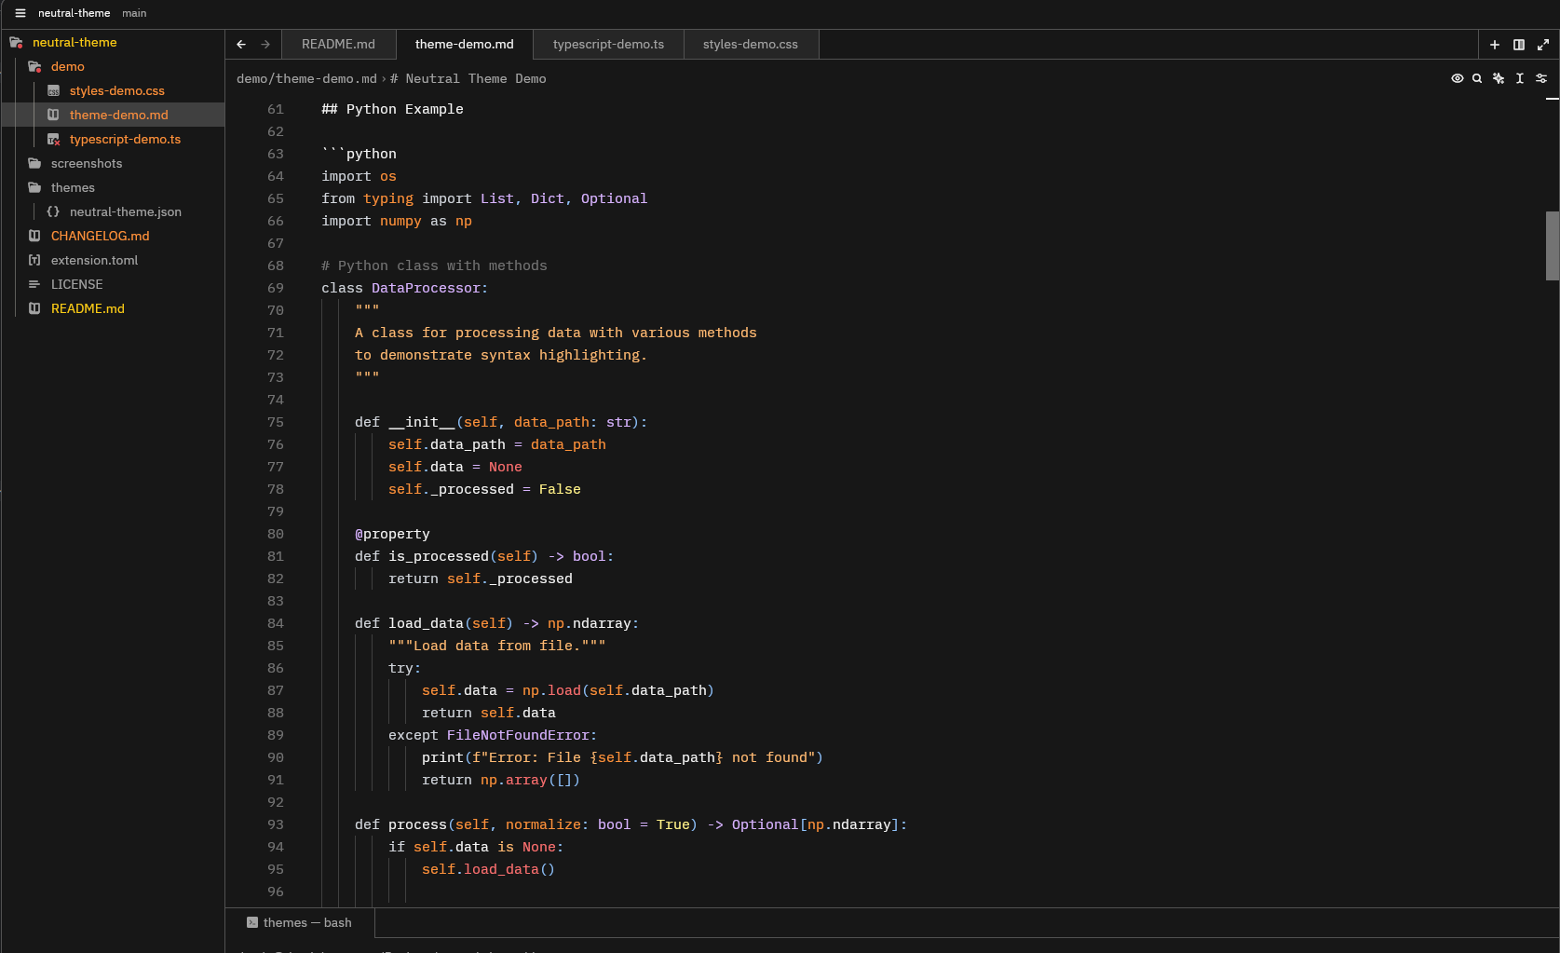Image resolution: width=1560 pixels, height=953 pixels.
Task: Switch to the README.md tab
Action: coord(338,44)
